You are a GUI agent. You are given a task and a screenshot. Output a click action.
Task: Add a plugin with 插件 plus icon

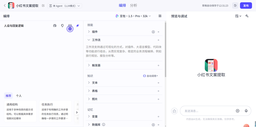[x=158, y=32]
